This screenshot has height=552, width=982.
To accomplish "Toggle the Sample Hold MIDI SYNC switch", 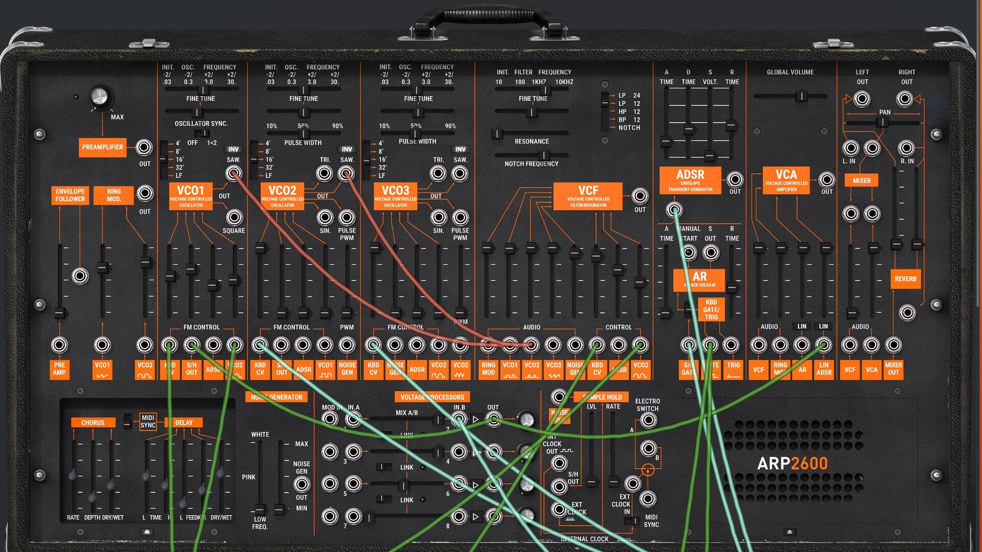I will click(x=632, y=521).
